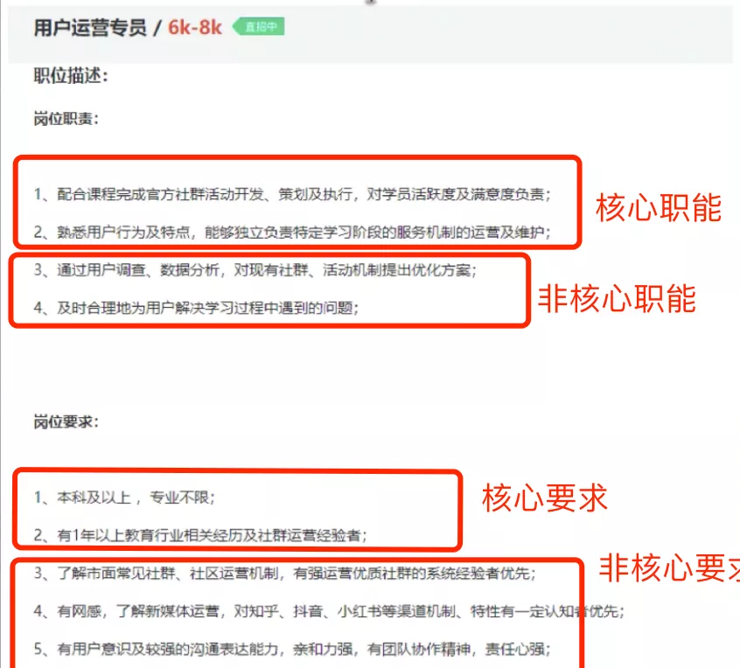
Task: Click duty line 3 通过用户调查、数据分析
Action: tap(255, 270)
